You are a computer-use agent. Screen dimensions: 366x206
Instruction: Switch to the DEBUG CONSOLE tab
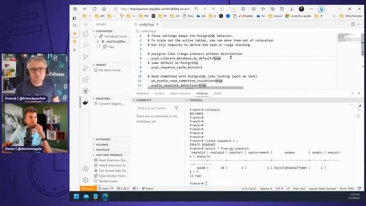[180, 93]
